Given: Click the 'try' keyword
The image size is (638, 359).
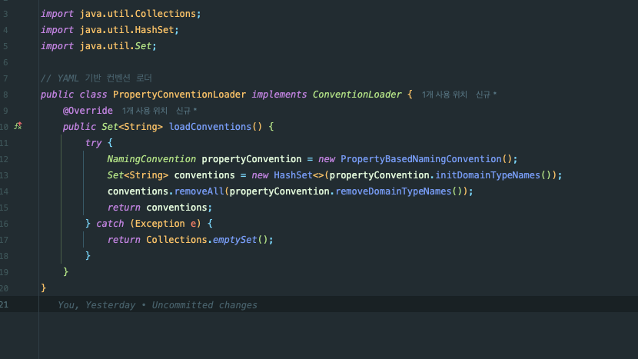Looking at the screenshot, I should point(93,143).
